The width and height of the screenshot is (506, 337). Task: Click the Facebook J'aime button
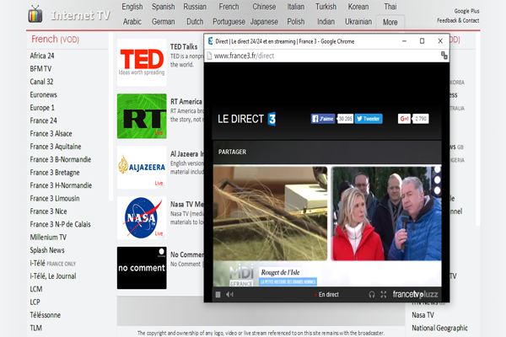click(x=323, y=119)
